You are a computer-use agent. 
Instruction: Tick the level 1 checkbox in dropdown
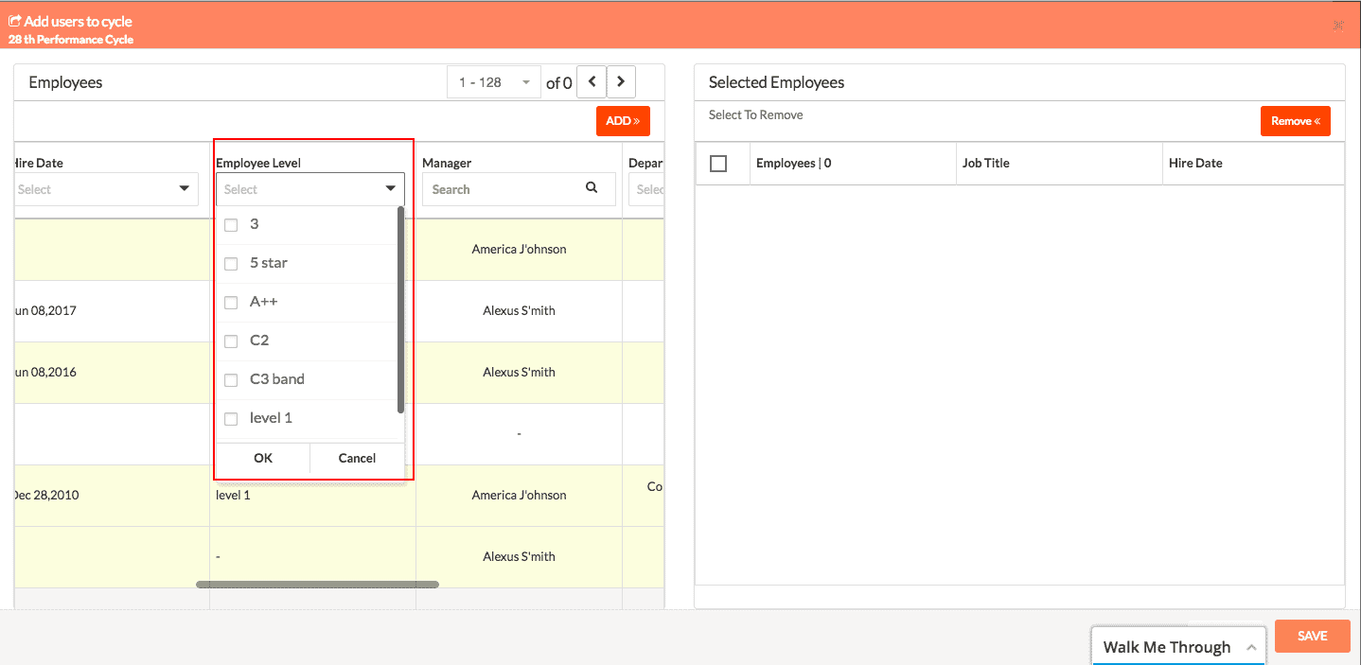(x=231, y=419)
